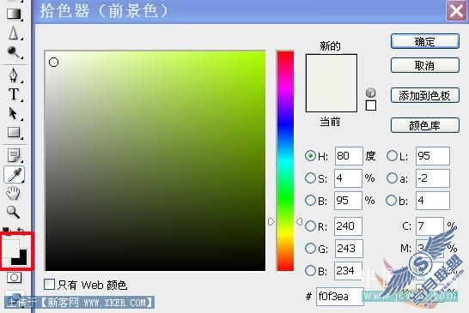
Task: Click the circular color picker marker
Action: (53, 62)
